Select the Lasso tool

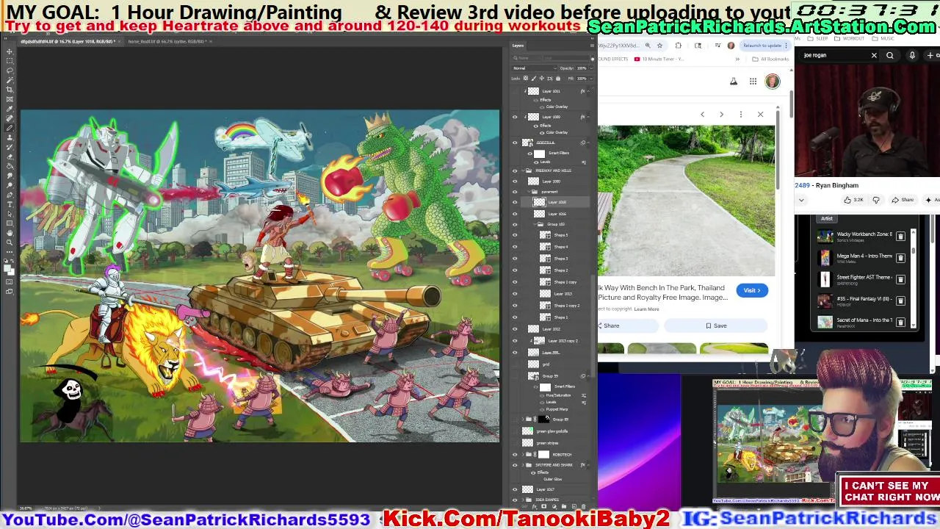(10, 70)
